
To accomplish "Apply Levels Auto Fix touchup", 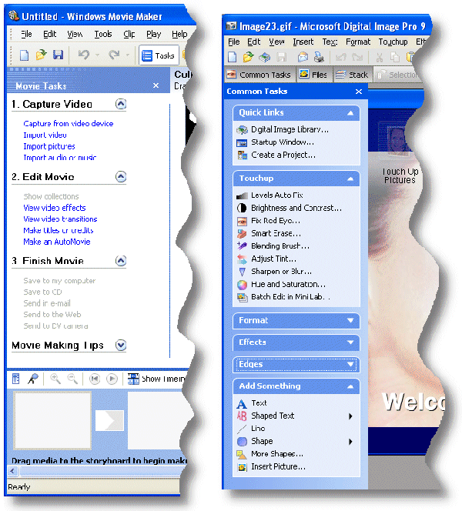I will [x=269, y=195].
